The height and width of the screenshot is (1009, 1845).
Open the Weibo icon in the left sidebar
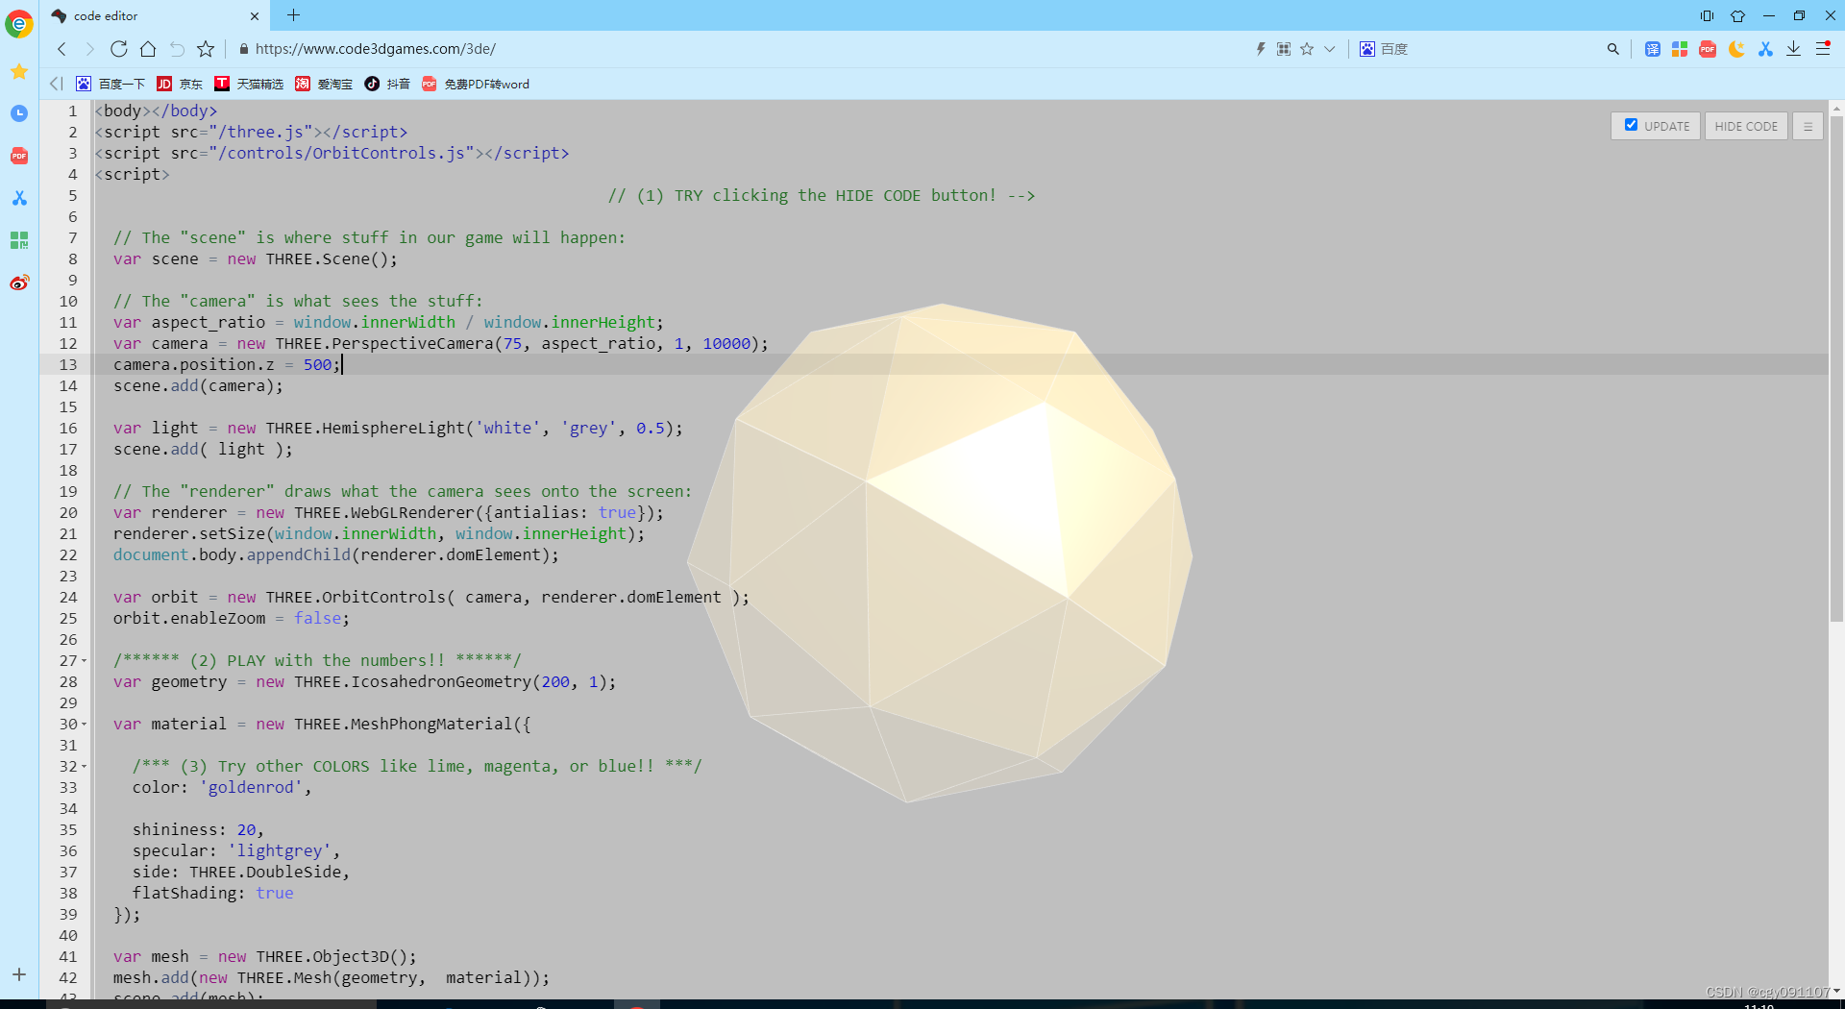[x=19, y=283]
